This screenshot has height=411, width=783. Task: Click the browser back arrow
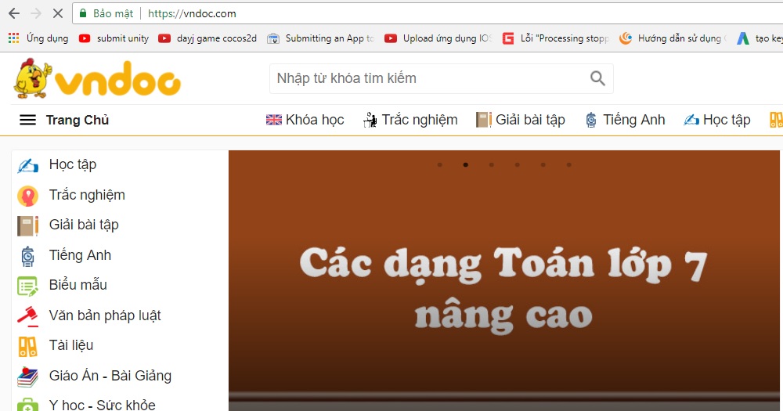tap(14, 13)
